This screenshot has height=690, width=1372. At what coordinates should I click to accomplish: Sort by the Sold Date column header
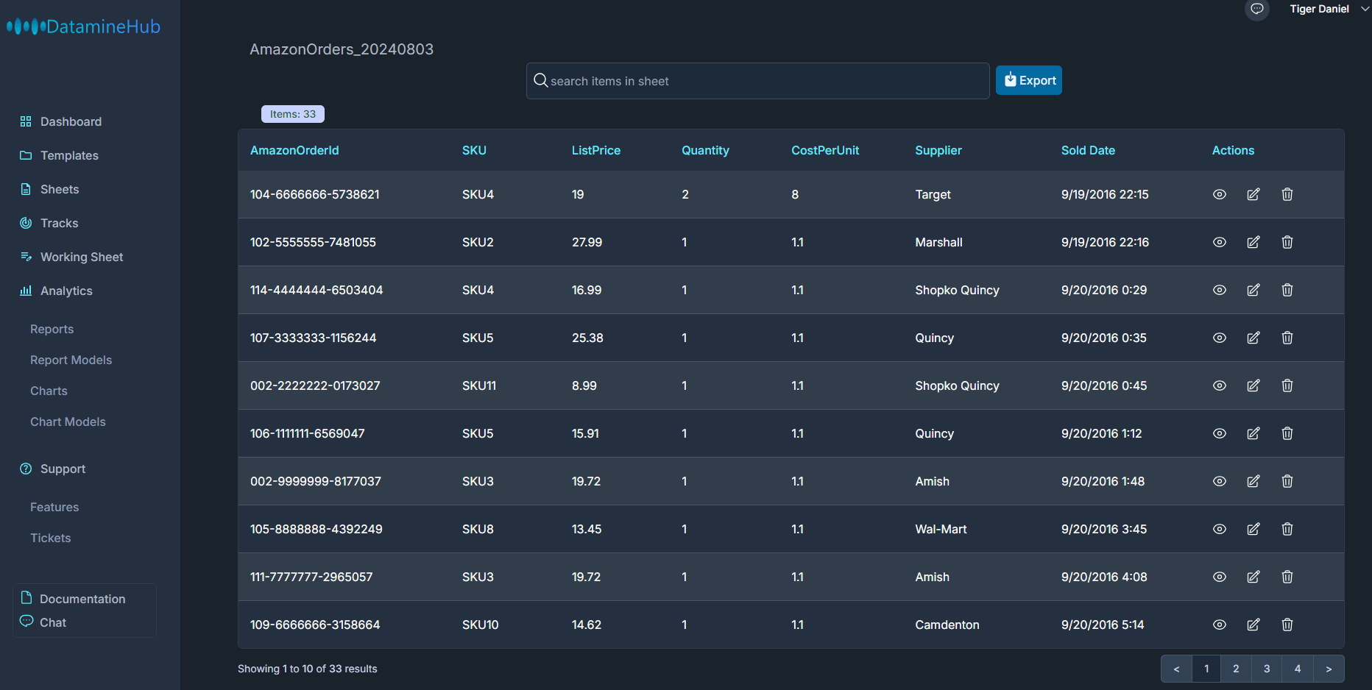pos(1088,150)
